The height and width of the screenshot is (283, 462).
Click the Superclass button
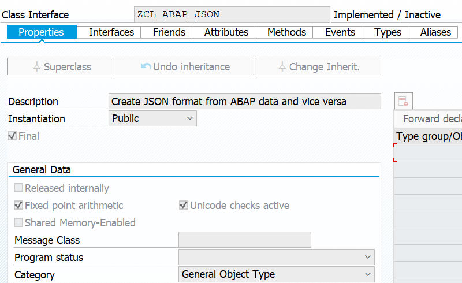coord(61,66)
